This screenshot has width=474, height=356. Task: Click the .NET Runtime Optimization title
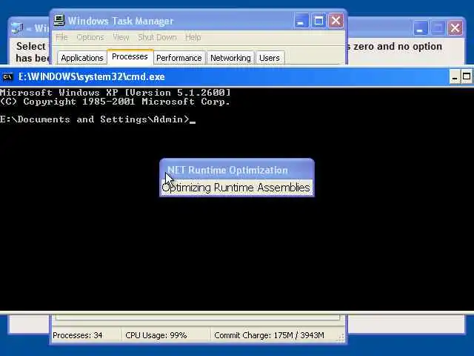coord(227,170)
